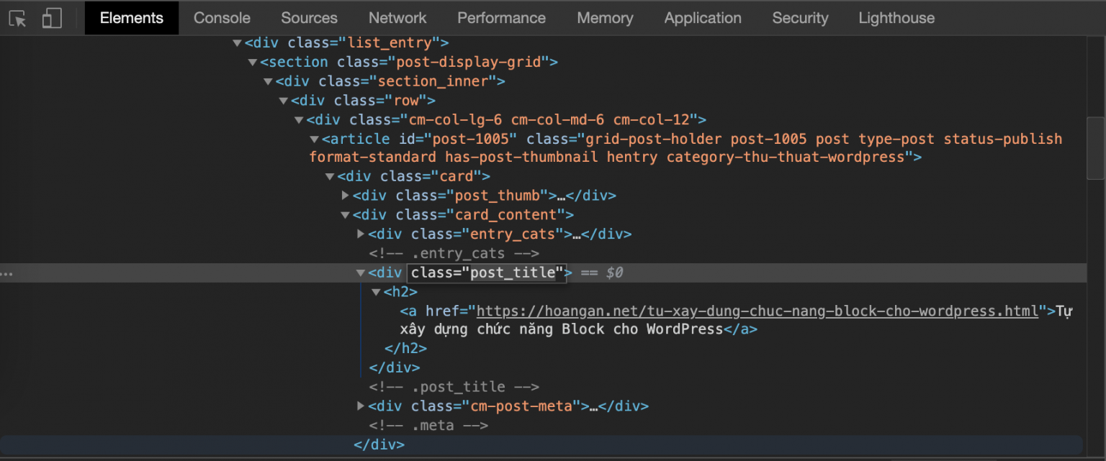
Task: Collapse the article post-1005 node
Action: [314, 139]
